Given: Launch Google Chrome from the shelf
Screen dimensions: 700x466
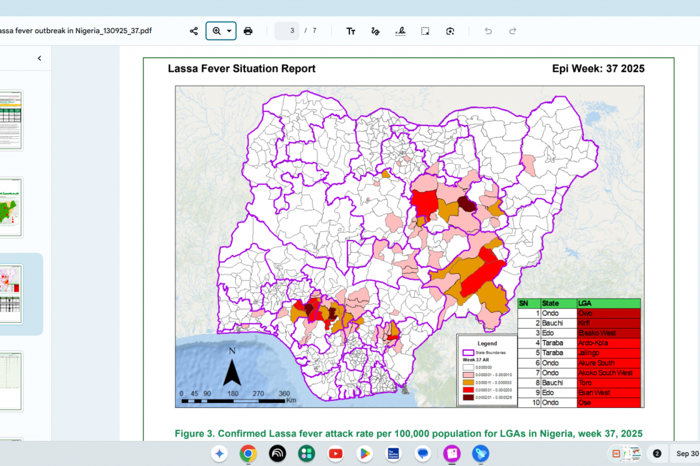Looking at the screenshot, I should click(x=248, y=453).
